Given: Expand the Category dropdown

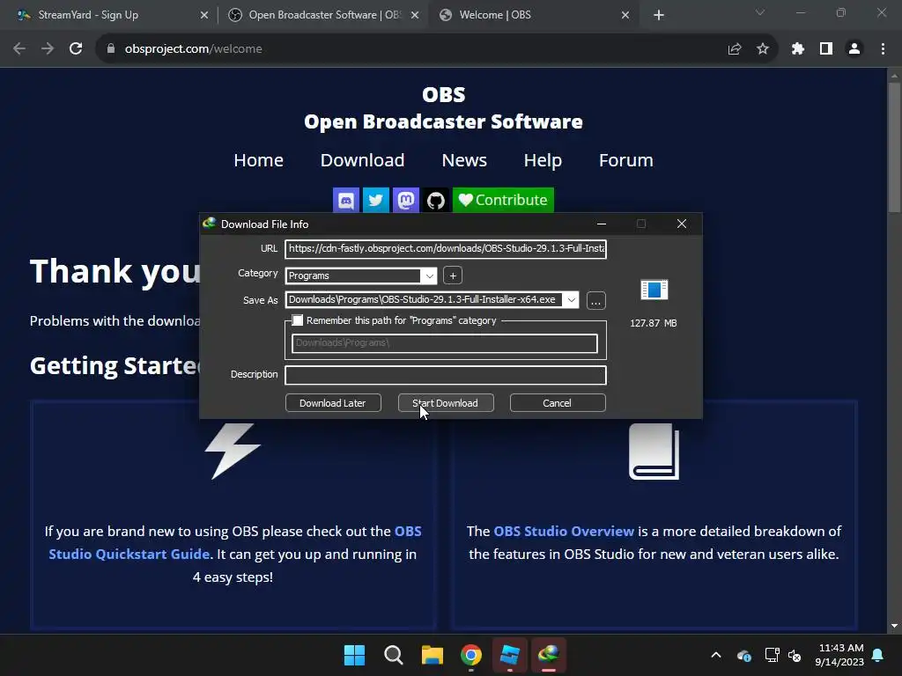Looking at the screenshot, I should pyautogui.click(x=429, y=276).
